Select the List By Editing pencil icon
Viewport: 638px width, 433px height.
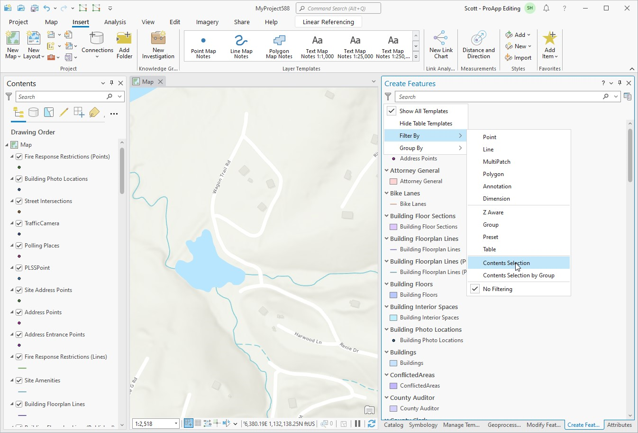64,112
